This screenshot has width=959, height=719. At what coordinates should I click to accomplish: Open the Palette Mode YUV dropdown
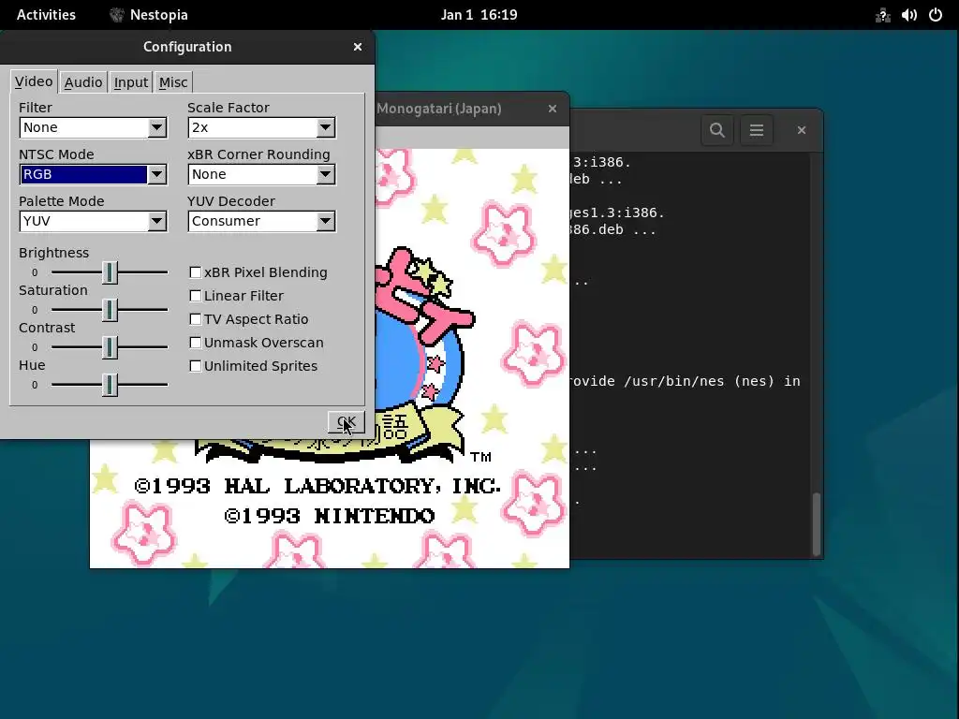pos(93,221)
